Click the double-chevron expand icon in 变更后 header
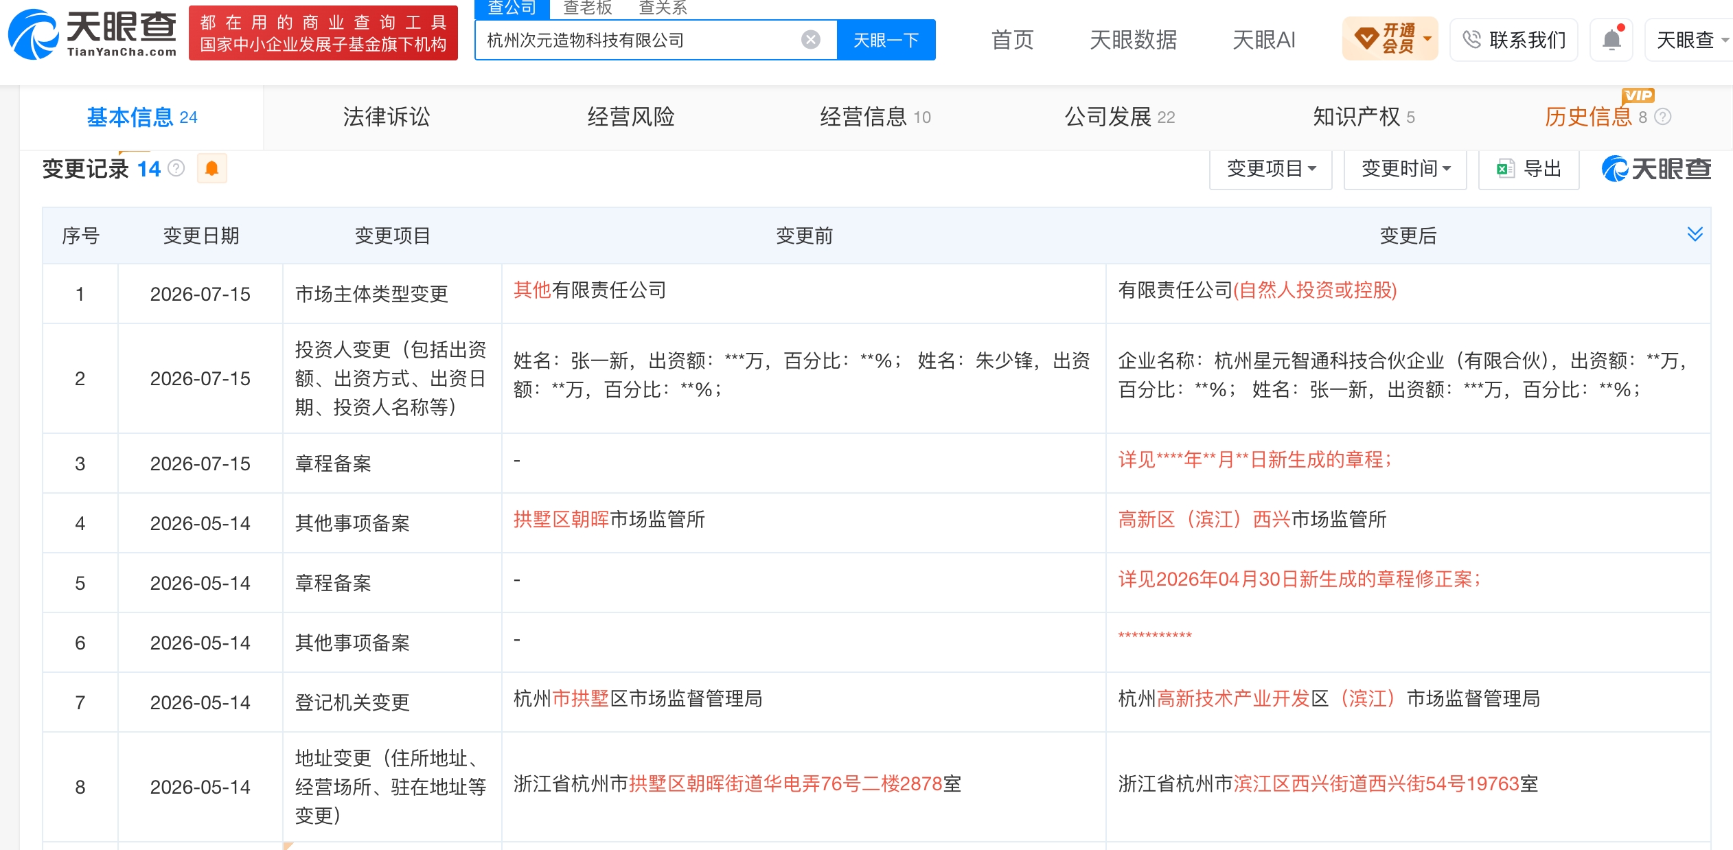The image size is (1733, 850). (1695, 235)
